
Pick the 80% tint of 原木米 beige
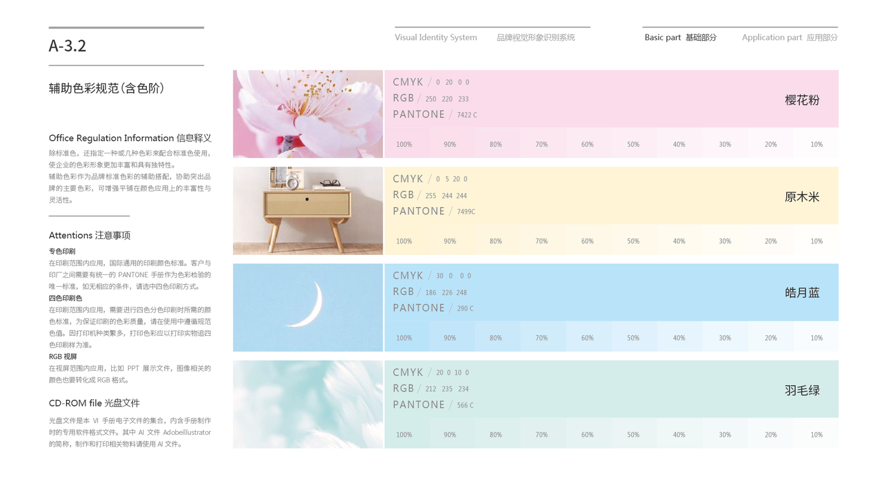pyautogui.click(x=498, y=239)
